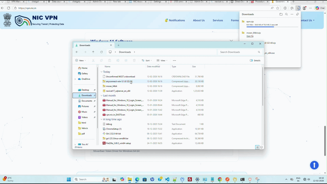Toggle the Details pane button
The image size is (327, 184).
click(255, 60)
